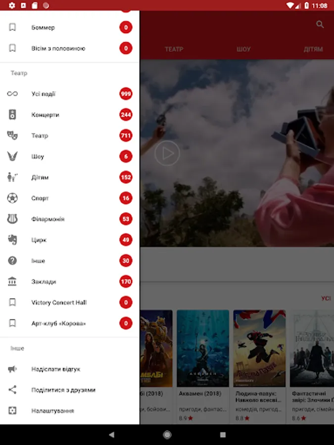Image resolution: width=334 pixels, height=445 pixels.
Task: Open Концерти via speaker icon
Action: click(12, 115)
